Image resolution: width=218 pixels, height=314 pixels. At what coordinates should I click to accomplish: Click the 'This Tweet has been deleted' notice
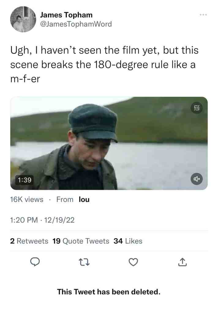pos(109,292)
